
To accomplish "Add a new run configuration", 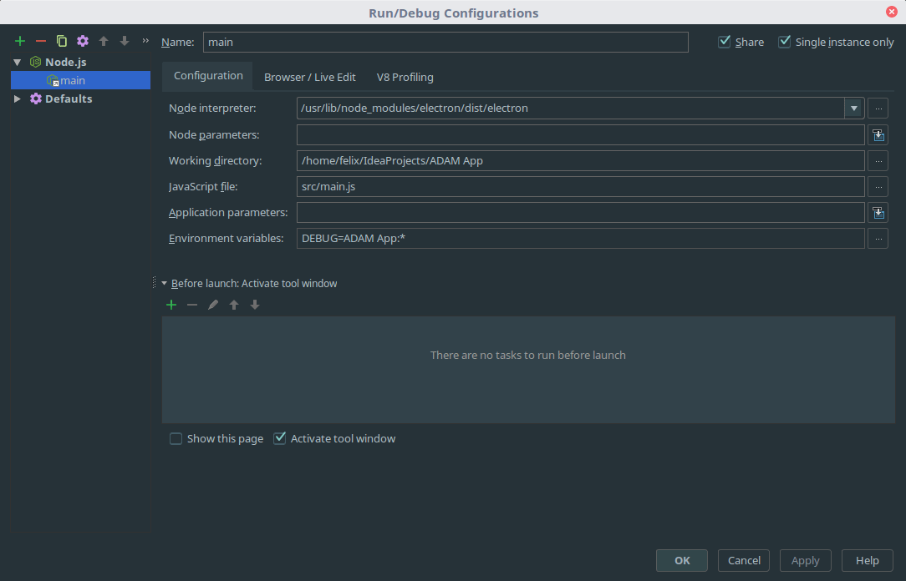I will [19, 40].
